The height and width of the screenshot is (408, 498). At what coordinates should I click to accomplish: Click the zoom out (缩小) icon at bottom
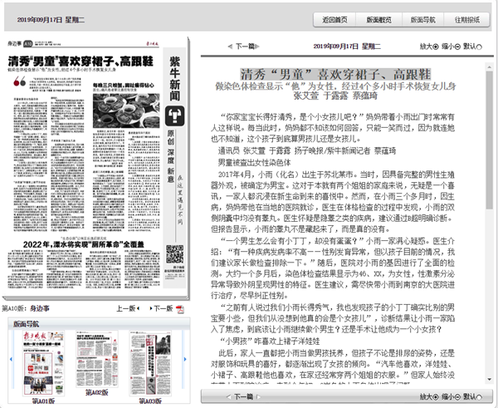(459, 397)
